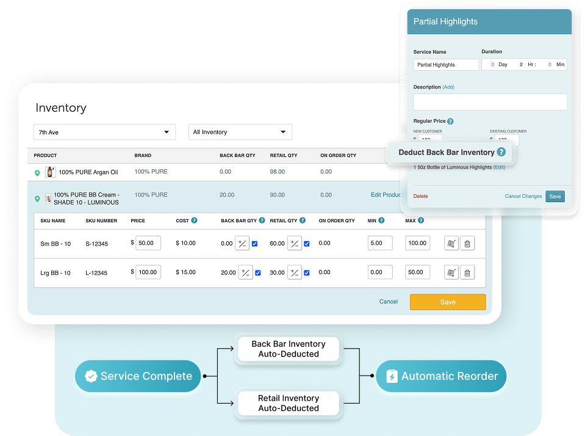Click trash icon for Lrg BB - 10
The width and height of the screenshot is (585, 436).
467,273
